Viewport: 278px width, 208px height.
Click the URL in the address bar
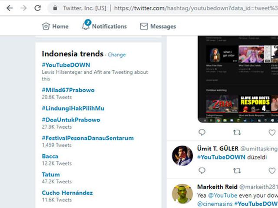click(x=196, y=8)
